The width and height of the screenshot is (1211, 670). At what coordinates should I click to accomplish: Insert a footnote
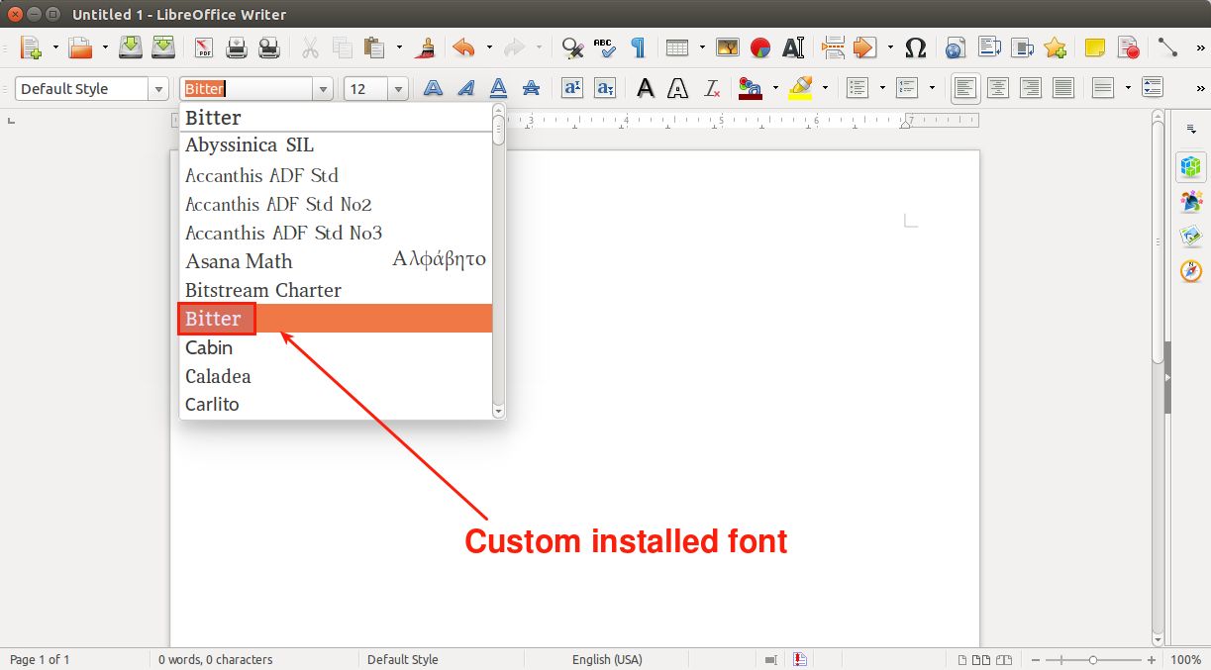[x=988, y=48]
